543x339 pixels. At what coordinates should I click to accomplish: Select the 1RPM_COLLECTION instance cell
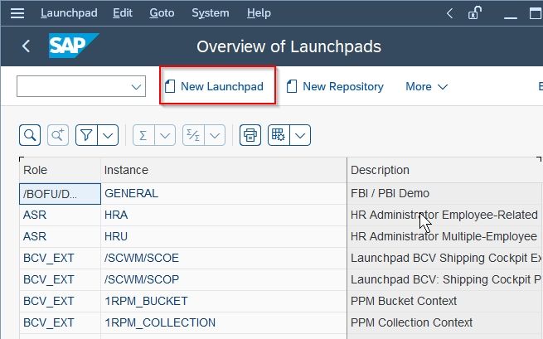[224, 322]
